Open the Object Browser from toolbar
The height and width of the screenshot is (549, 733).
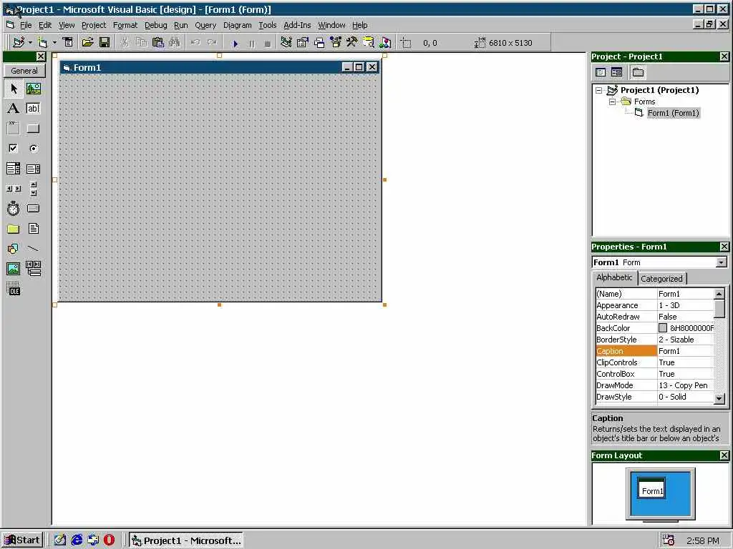click(x=336, y=42)
